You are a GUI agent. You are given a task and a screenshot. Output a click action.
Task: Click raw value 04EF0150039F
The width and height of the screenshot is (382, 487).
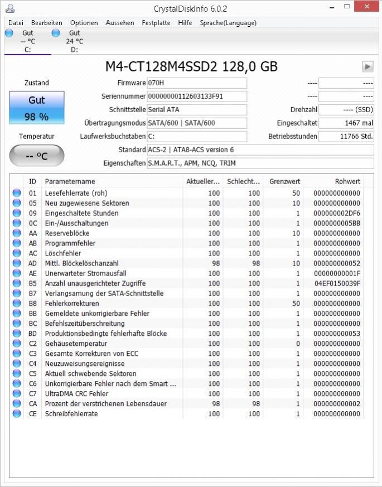(x=337, y=283)
